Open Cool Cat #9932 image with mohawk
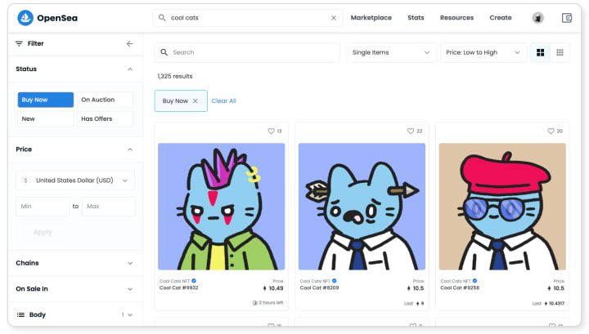This screenshot has width=589, height=334. point(221,207)
